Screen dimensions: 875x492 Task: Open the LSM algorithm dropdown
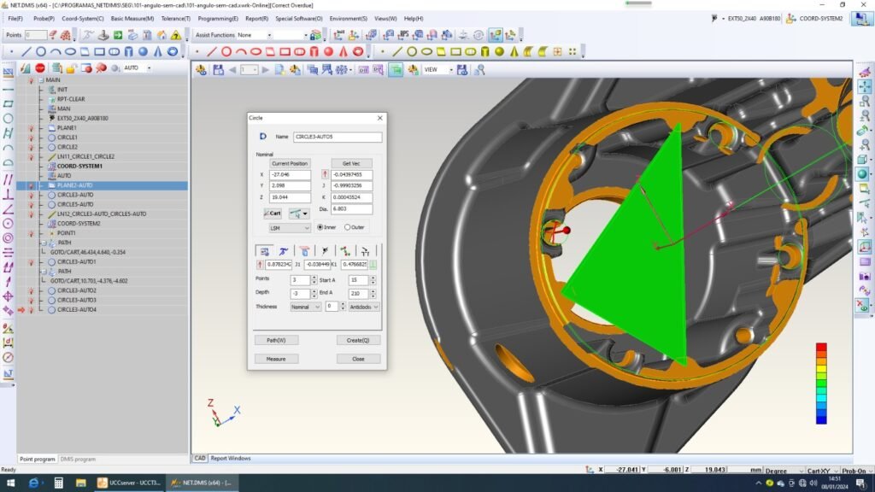(x=290, y=228)
